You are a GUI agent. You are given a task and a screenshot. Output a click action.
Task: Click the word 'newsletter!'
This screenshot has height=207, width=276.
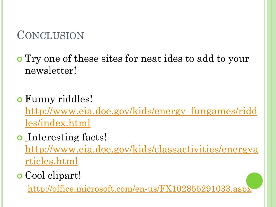pyautogui.click(x=51, y=71)
